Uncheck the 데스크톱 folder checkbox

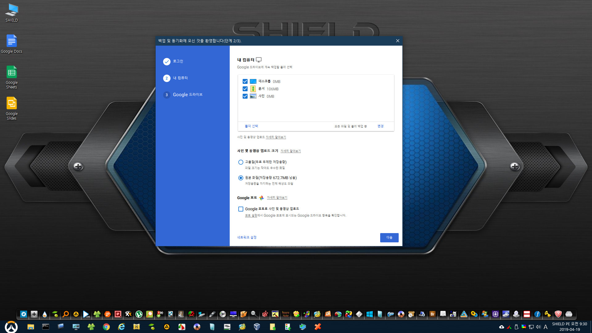click(x=245, y=81)
